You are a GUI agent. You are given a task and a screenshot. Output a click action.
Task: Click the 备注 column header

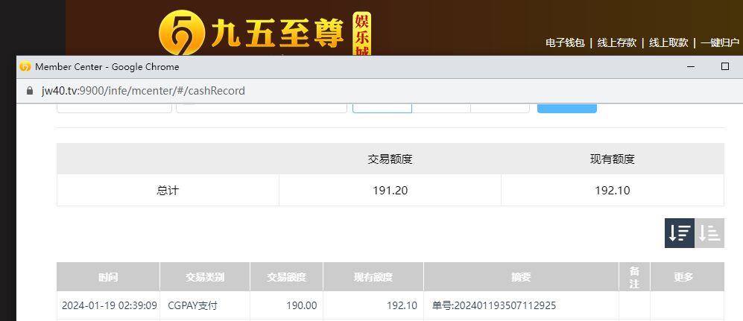click(634, 277)
